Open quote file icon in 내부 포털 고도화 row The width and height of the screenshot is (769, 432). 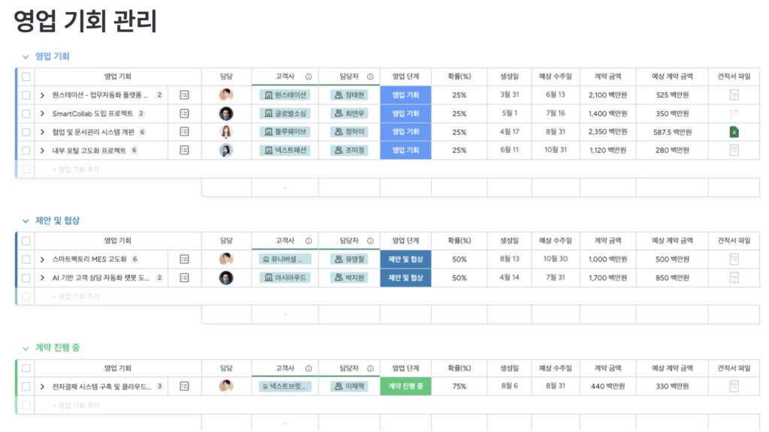tap(734, 150)
